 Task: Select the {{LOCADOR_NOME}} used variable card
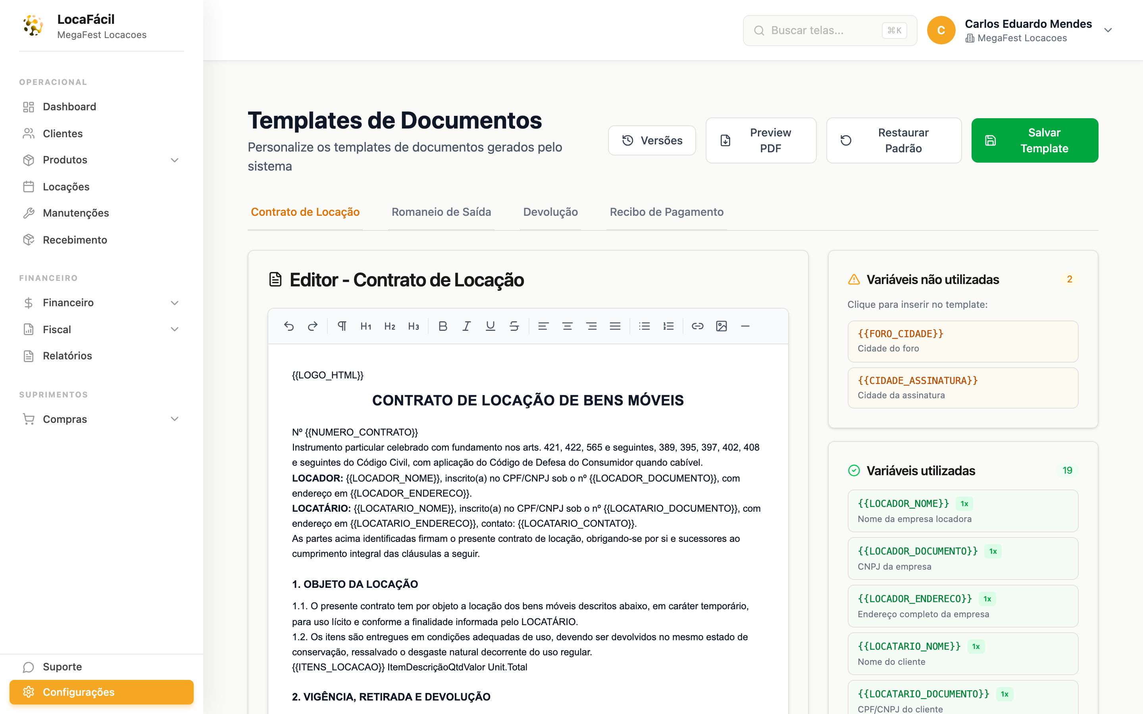(962, 511)
